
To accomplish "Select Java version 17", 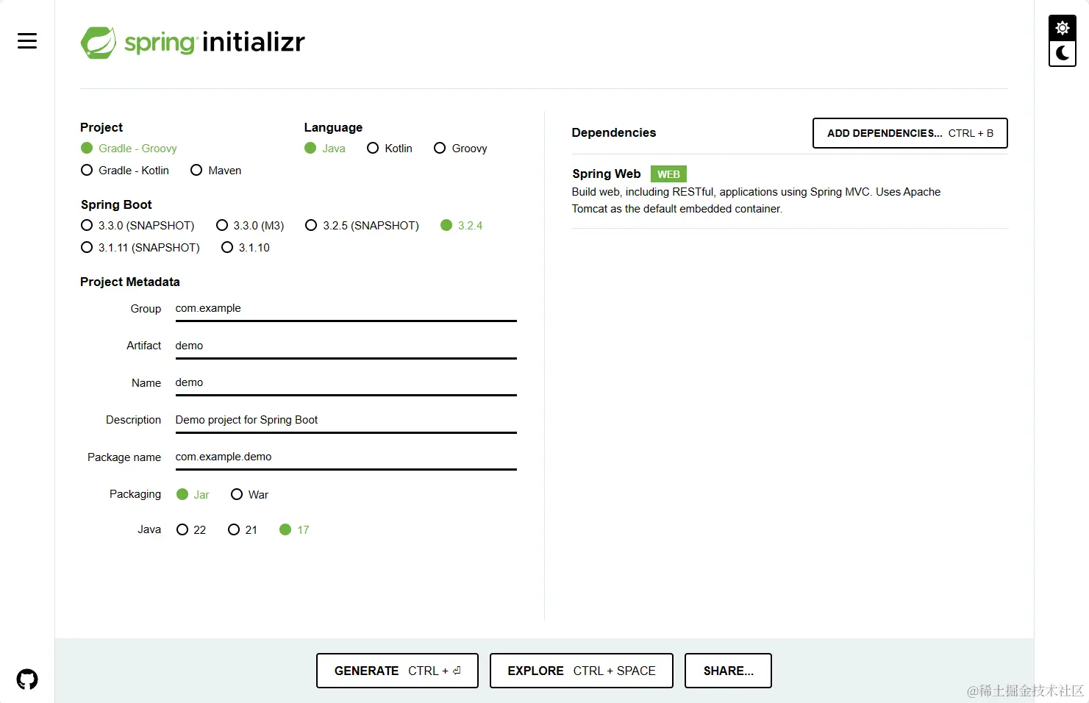I will click(x=294, y=530).
